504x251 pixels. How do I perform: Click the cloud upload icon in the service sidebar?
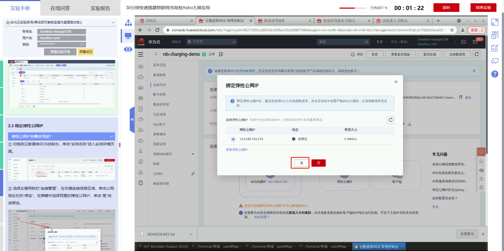141,130
